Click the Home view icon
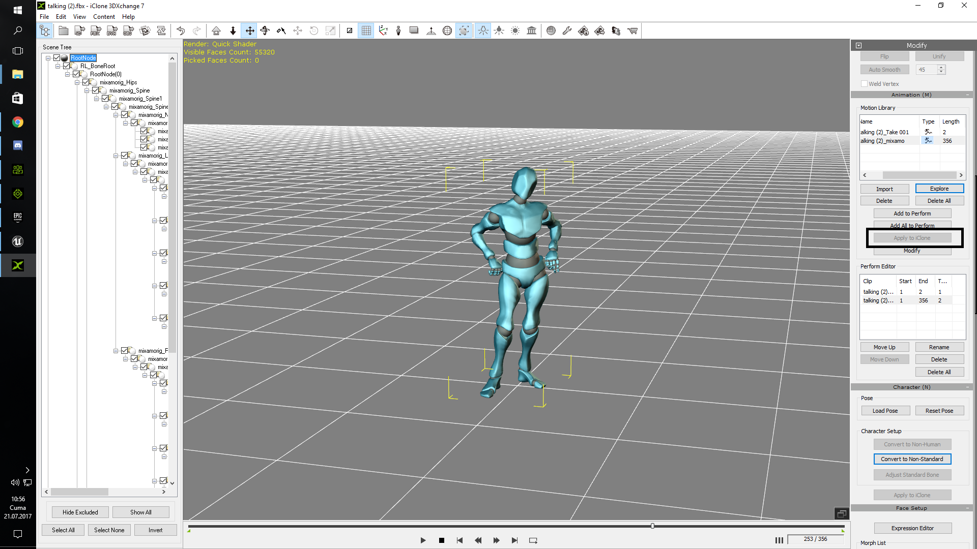This screenshot has width=977, height=549. pos(216,31)
